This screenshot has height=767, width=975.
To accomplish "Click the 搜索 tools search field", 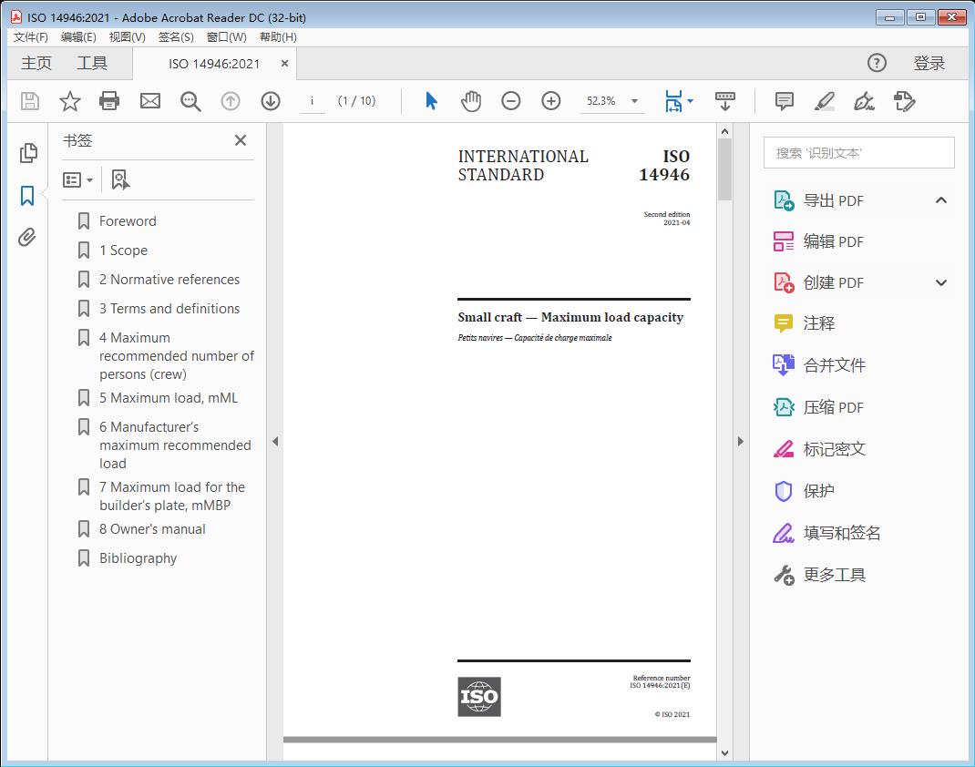I will coord(858,153).
